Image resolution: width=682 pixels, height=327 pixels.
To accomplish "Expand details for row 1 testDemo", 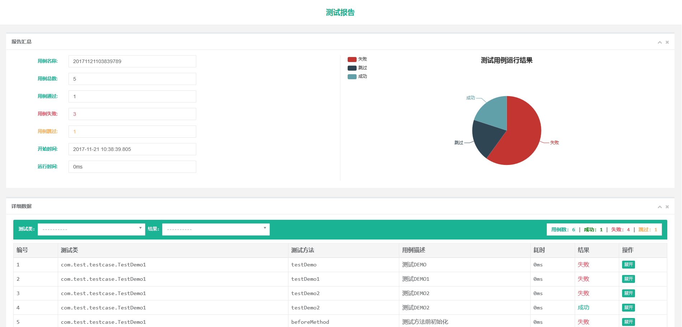I will tap(628, 265).
